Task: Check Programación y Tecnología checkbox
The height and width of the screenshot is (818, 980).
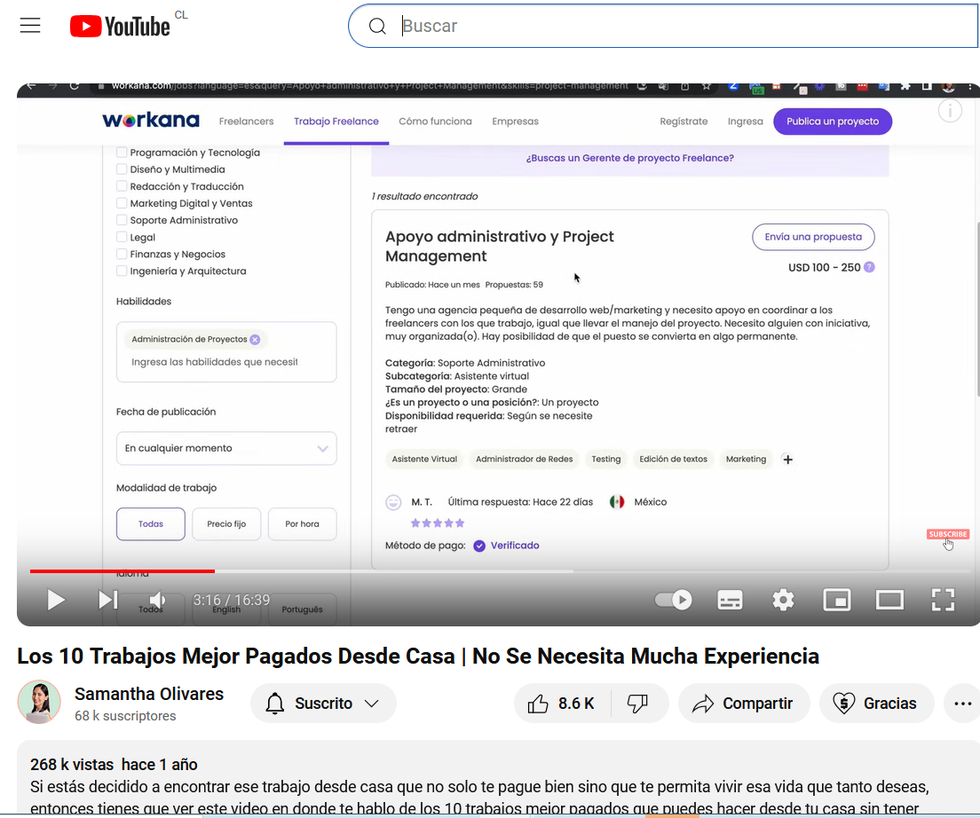Action: pos(122,153)
